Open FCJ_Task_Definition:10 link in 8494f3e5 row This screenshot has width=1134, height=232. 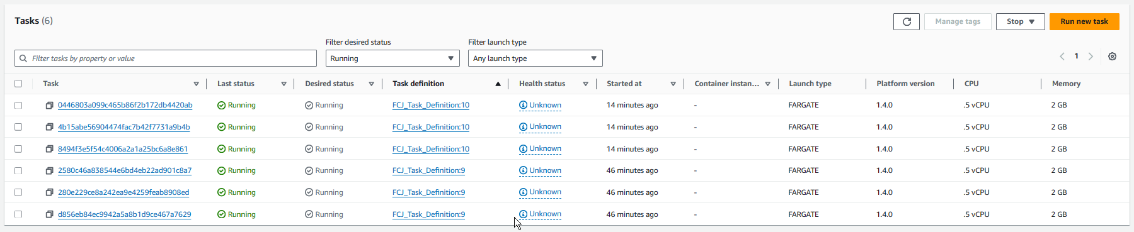(431, 149)
